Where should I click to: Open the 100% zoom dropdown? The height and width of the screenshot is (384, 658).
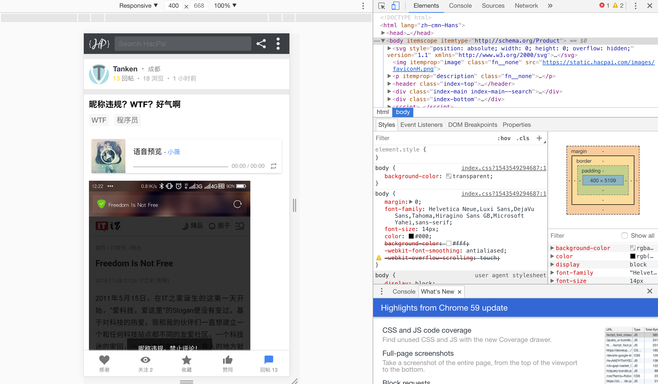[225, 6]
